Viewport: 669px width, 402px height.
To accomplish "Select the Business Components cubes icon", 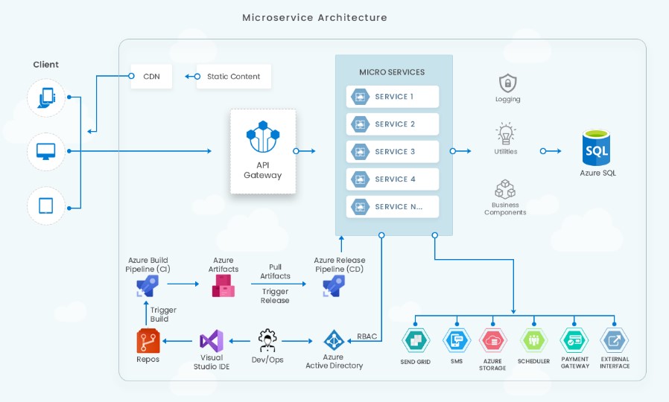I will [x=505, y=189].
